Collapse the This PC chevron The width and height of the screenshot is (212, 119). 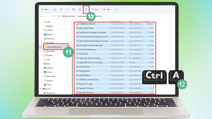tap(40, 89)
